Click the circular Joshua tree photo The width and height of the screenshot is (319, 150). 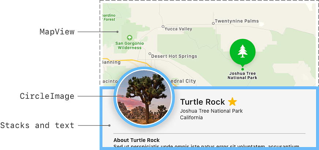143,97
